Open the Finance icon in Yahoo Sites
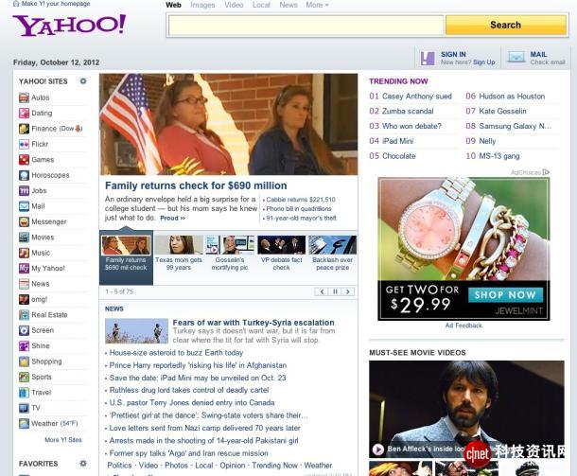Screen dimensions: 577x476 coord(24,129)
